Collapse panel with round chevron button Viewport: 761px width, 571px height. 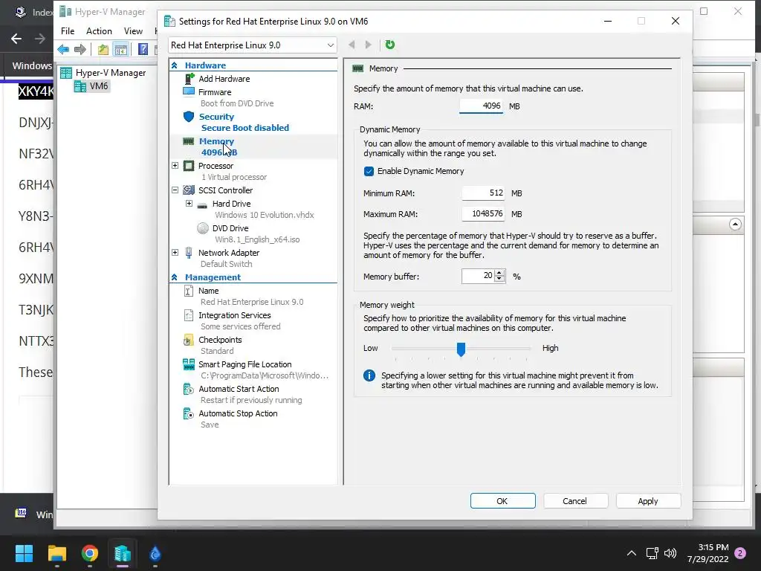point(735,225)
